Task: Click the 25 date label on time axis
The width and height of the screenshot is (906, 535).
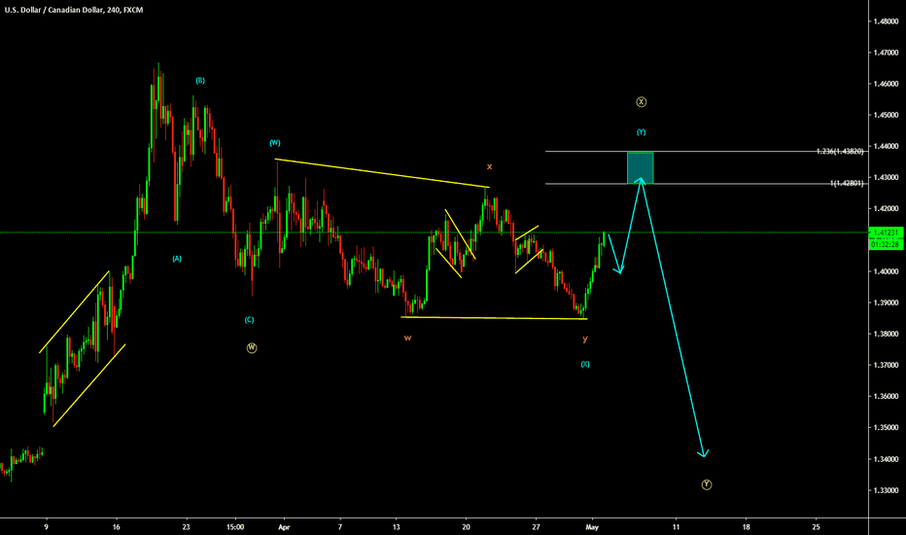Action: (816, 527)
